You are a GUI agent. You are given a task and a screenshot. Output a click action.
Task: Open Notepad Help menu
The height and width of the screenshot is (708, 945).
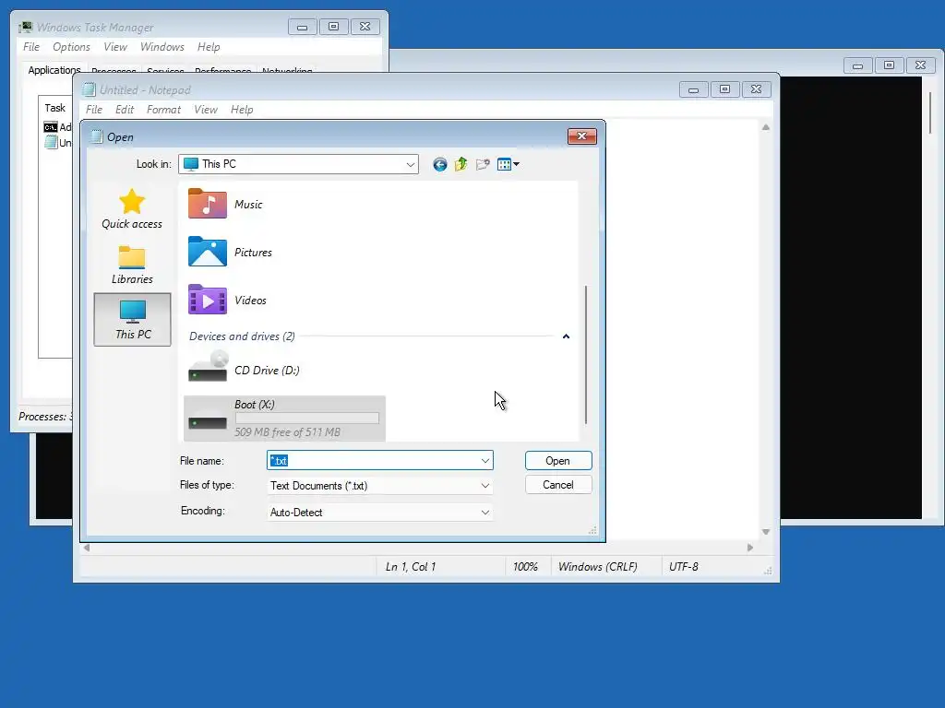(242, 110)
